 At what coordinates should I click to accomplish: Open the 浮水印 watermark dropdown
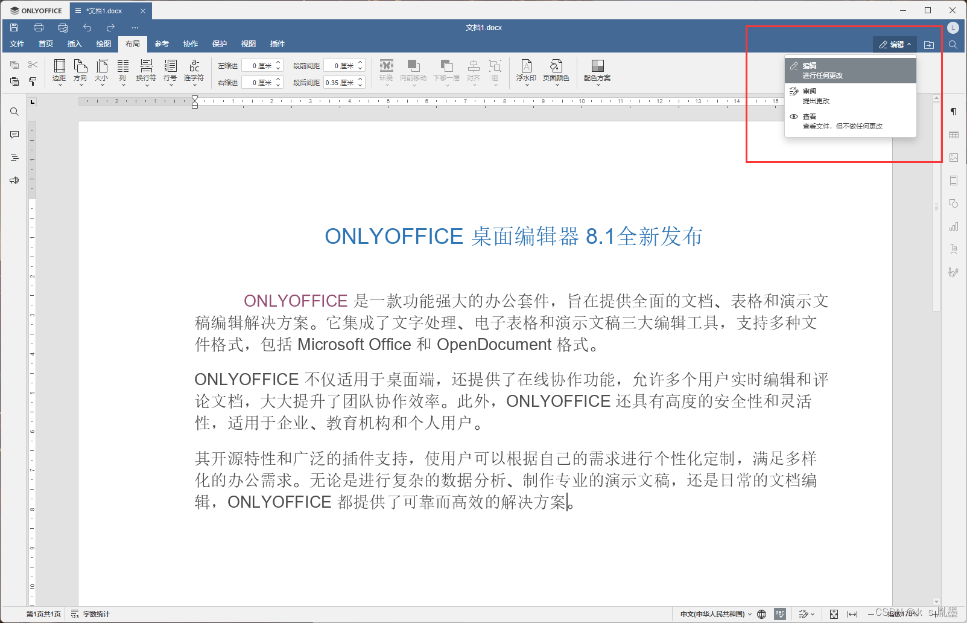coord(526,72)
